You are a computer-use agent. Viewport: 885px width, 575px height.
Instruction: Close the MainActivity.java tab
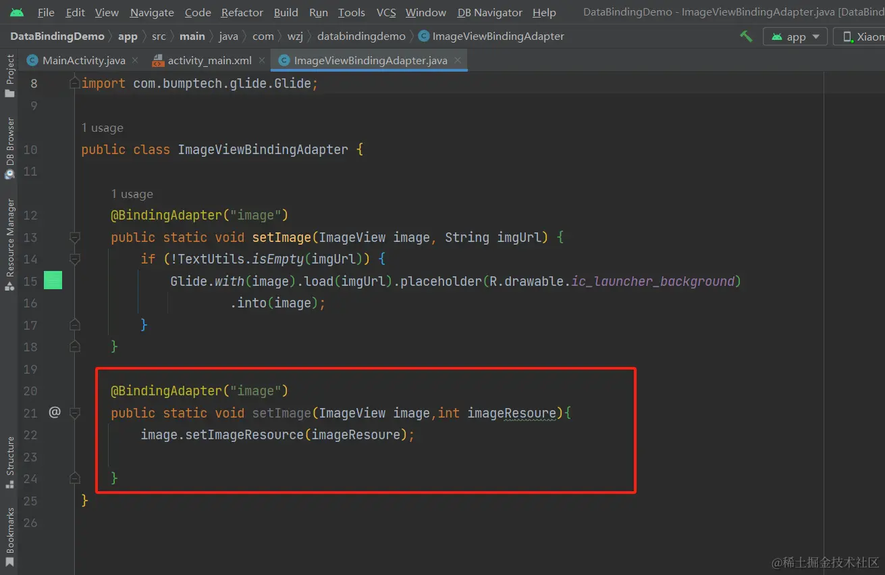(135, 60)
